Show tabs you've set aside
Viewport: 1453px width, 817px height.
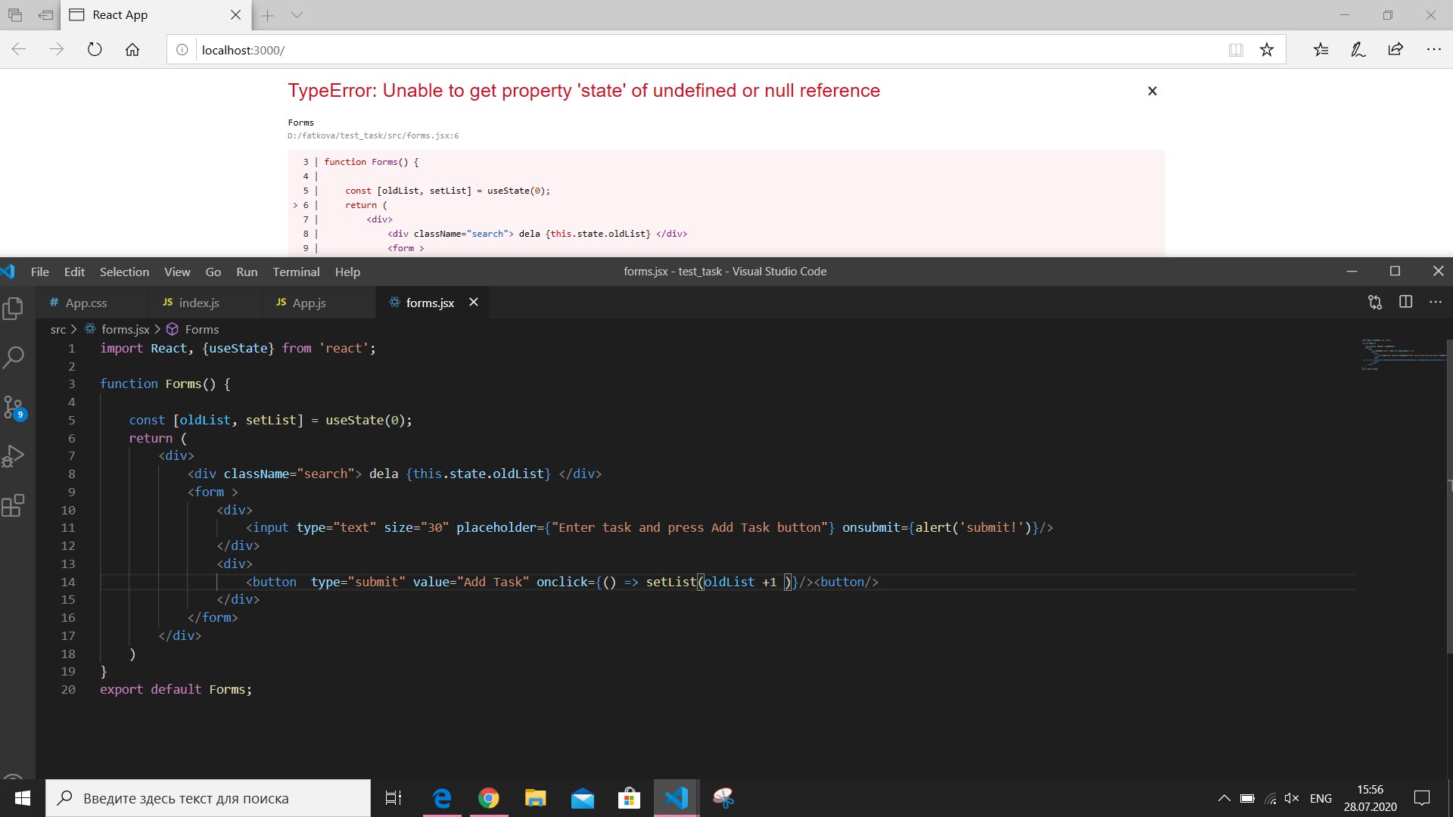click(x=15, y=15)
